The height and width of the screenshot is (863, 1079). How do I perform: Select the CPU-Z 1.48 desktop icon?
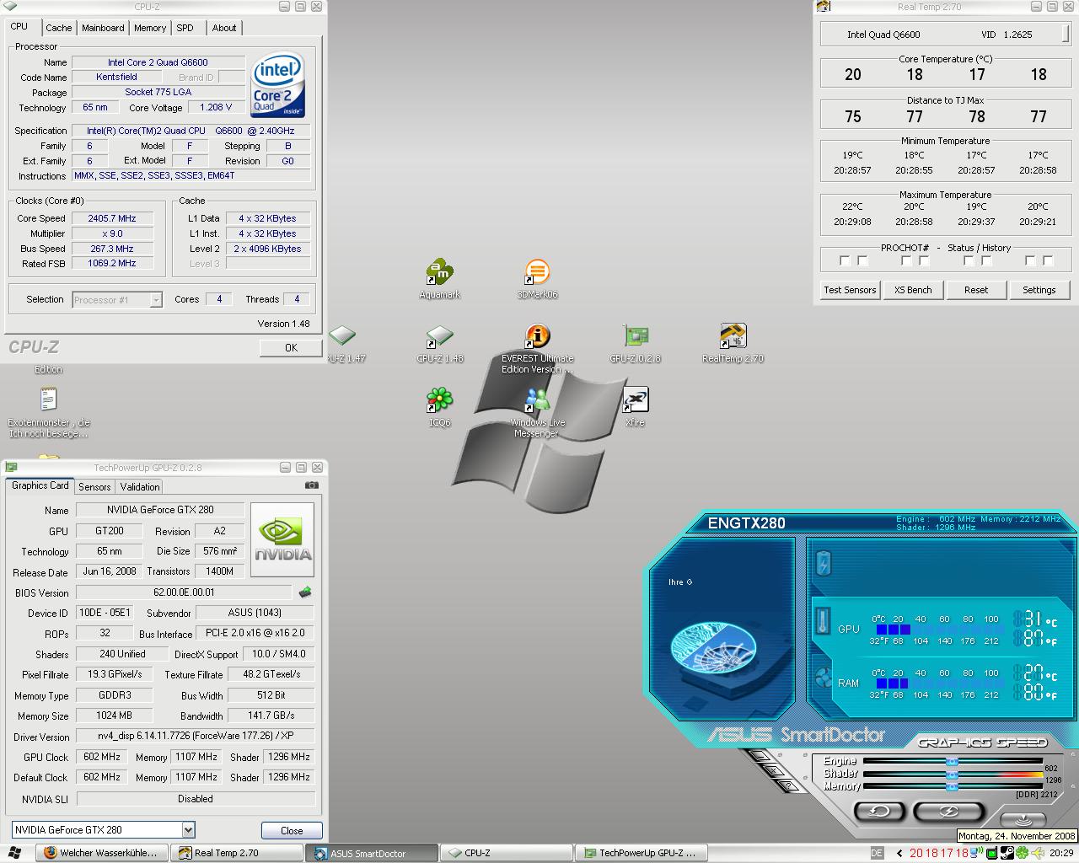click(x=439, y=343)
